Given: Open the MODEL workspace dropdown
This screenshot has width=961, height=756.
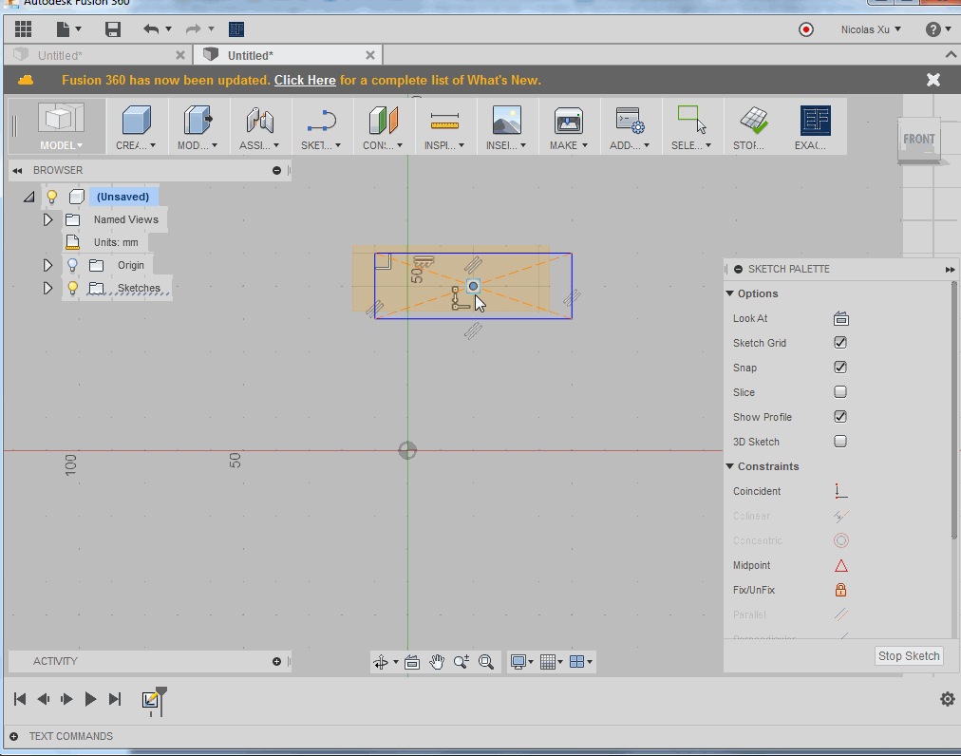Looking at the screenshot, I should pos(61,145).
